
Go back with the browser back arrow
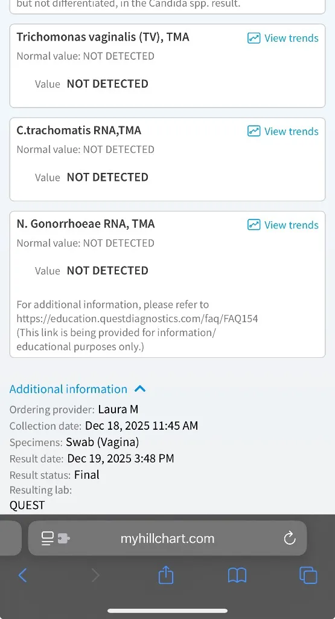[x=22, y=575]
